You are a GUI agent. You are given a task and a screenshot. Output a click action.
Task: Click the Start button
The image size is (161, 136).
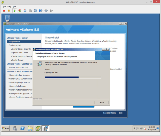(6, 128)
